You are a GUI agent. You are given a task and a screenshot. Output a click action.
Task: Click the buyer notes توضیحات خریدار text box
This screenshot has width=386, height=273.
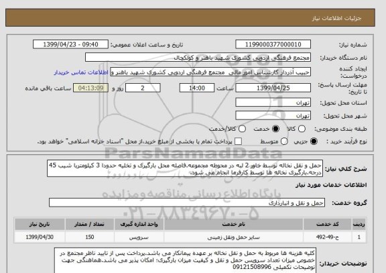tap(185, 261)
